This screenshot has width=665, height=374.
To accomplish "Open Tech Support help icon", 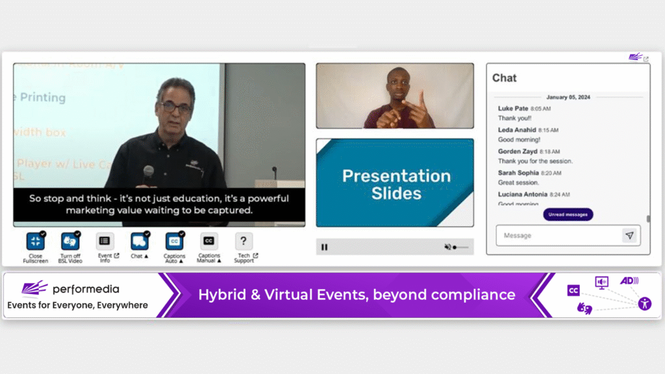I will pyautogui.click(x=244, y=242).
